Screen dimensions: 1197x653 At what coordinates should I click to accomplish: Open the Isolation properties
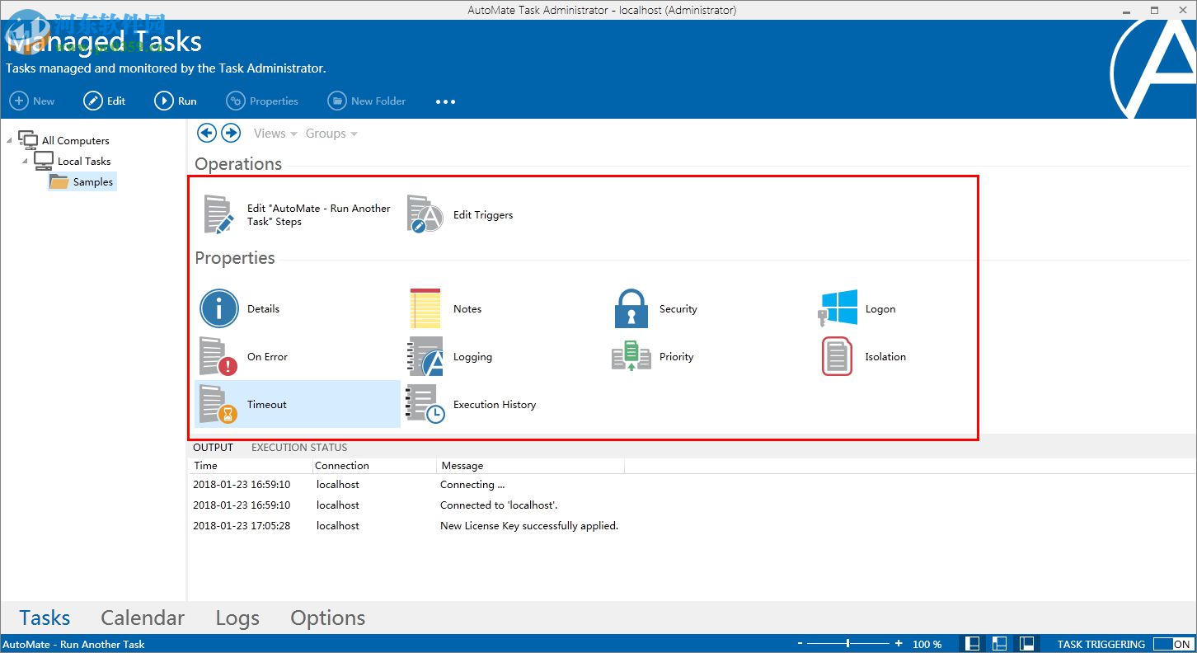[837, 357]
